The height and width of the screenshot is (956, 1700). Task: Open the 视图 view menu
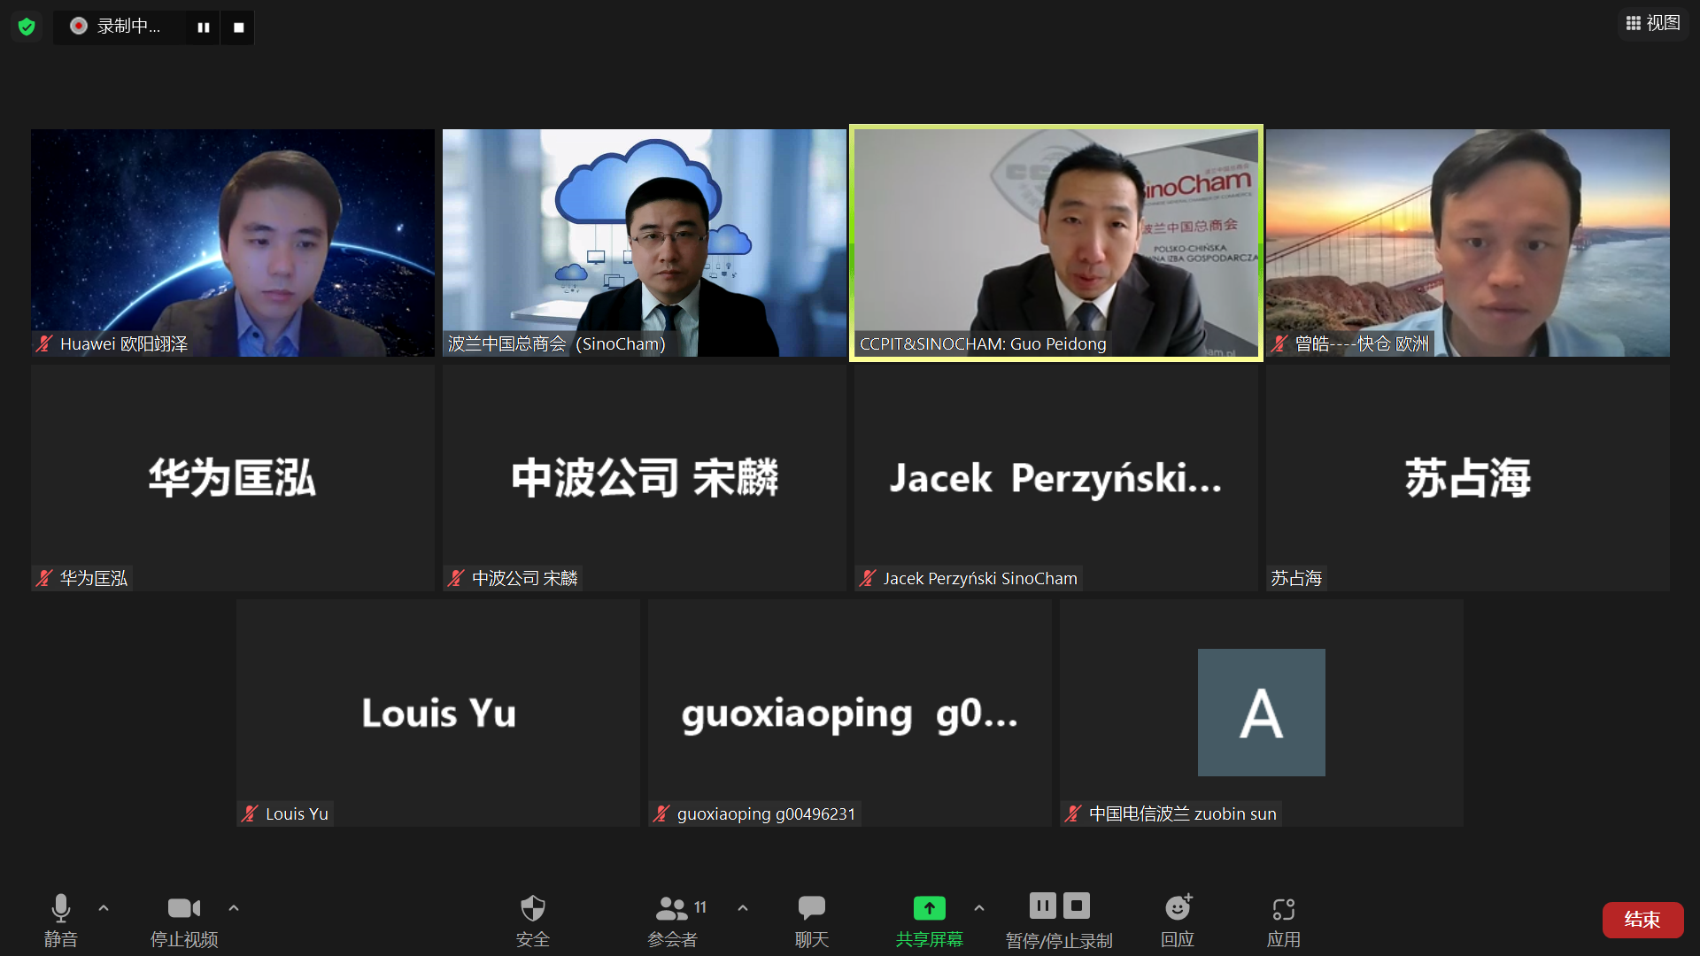[x=1652, y=23]
